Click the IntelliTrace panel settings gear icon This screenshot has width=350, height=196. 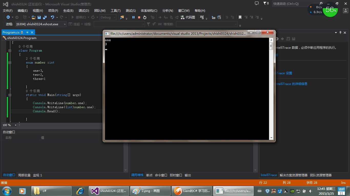(x=277, y=39)
